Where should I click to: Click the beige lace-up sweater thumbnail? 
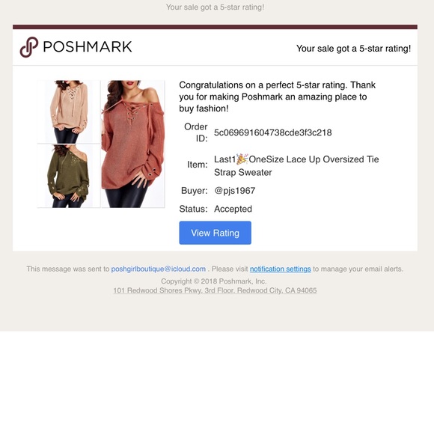pyautogui.click(x=69, y=111)
